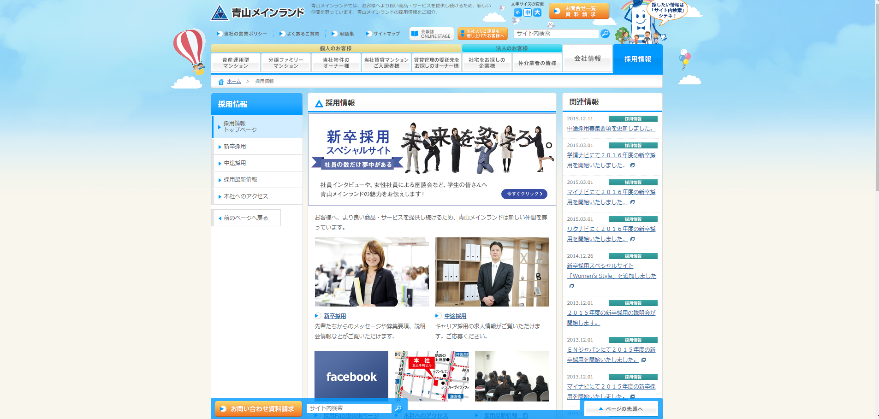The height and width of the screenshot is (419, 879).
Task: Open よくあるご質問 link
Action: click(300, 34)
